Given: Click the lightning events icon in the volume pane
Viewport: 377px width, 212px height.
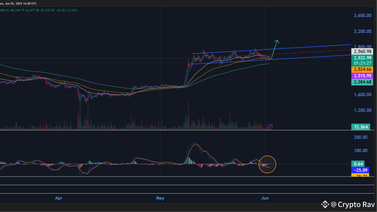Looking at the screenshot, I should point(270,127).
